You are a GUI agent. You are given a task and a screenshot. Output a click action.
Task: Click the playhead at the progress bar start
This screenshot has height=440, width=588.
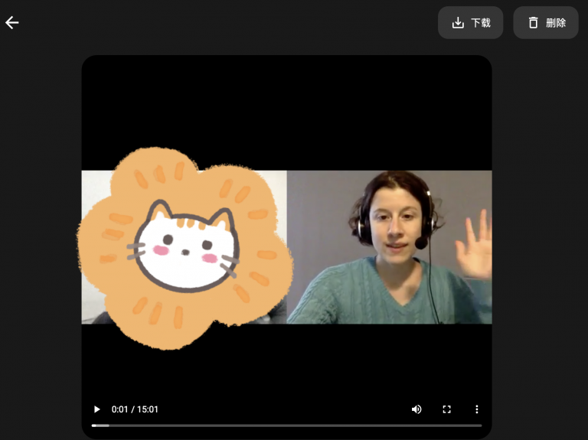[93, 425]
